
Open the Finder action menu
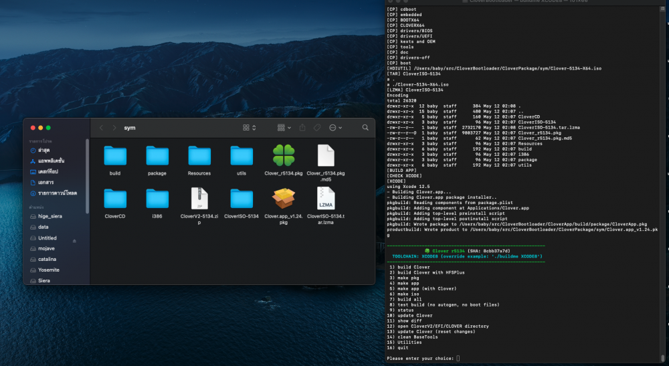tap(335, 128)
